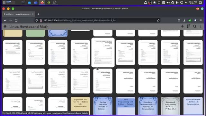Open the Regular Expression HOWTO cover
The image size is (206, 116).
tap(13, 81)
